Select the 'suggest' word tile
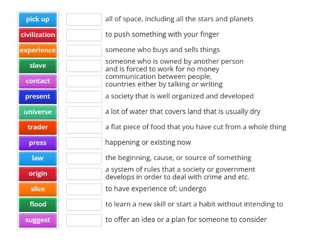320x240 pixels. (x=38, y=220)
